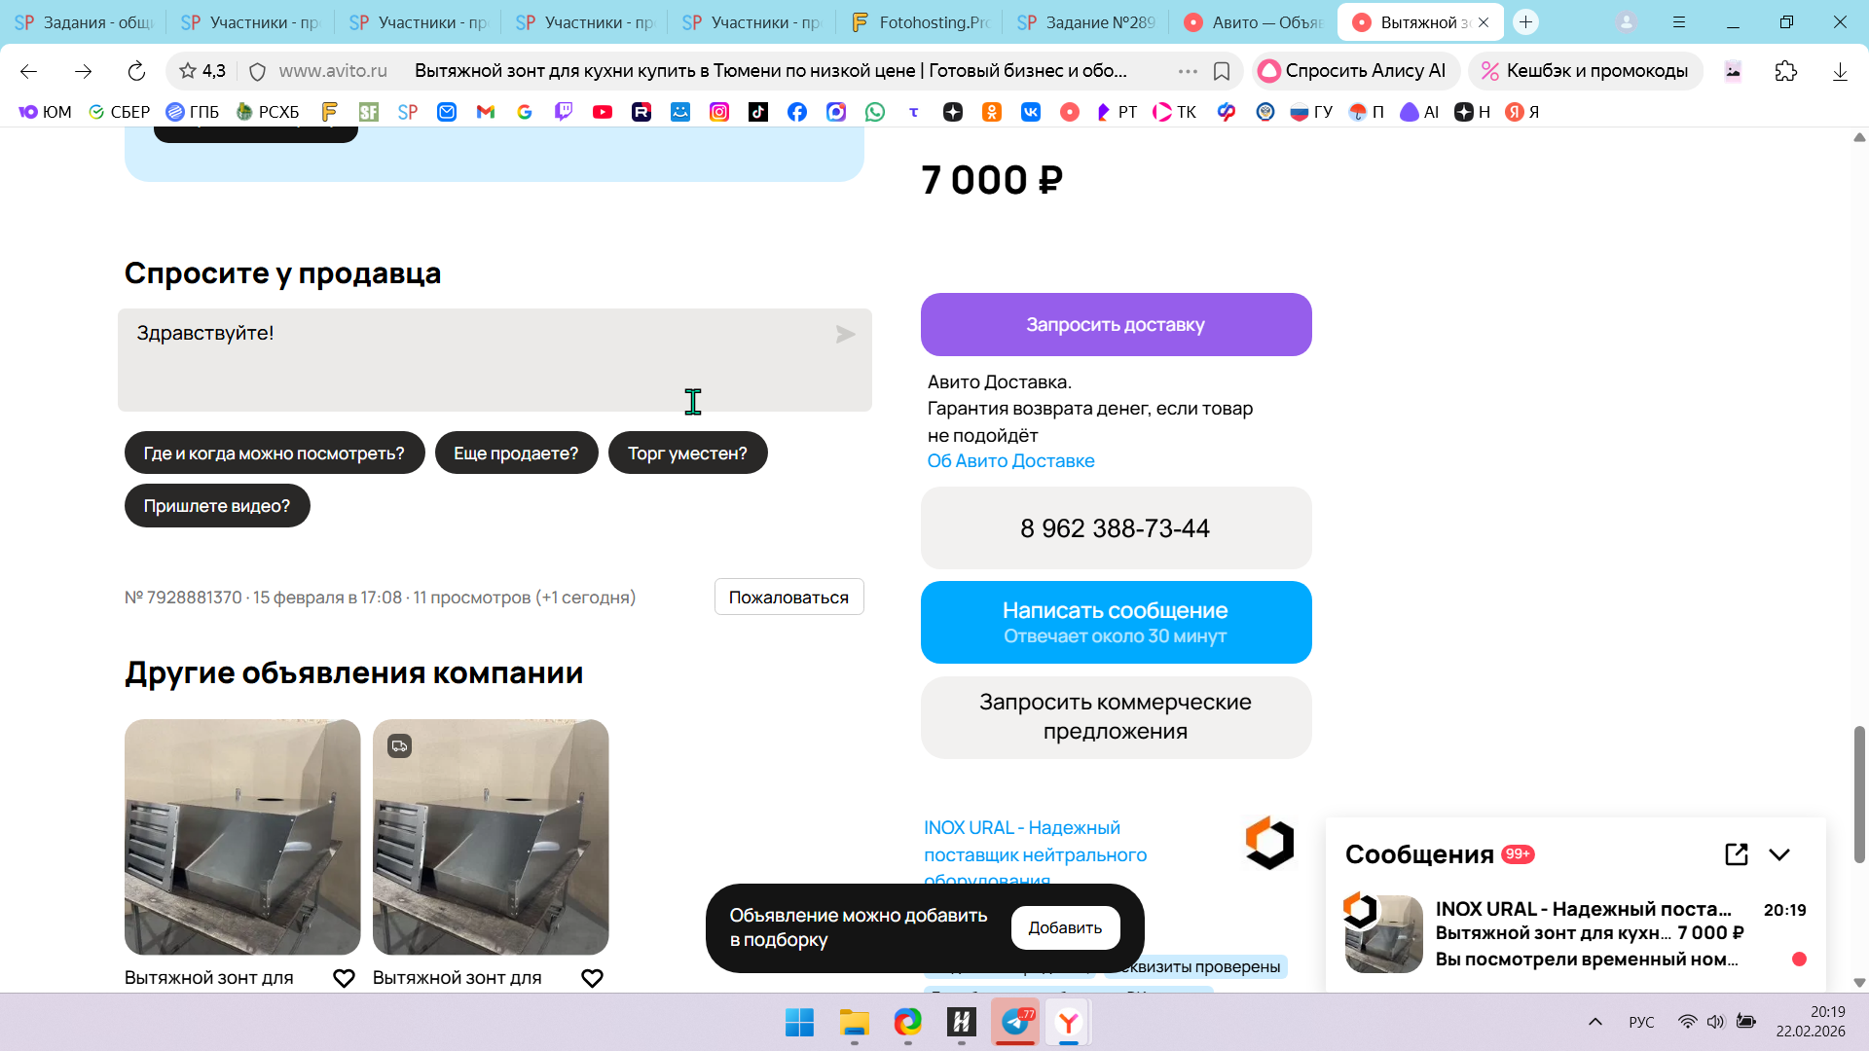Add first listing to favorites heart
The image size is (1869, 1051).
point(344,978)
